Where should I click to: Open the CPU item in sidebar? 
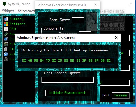point(13,29)
